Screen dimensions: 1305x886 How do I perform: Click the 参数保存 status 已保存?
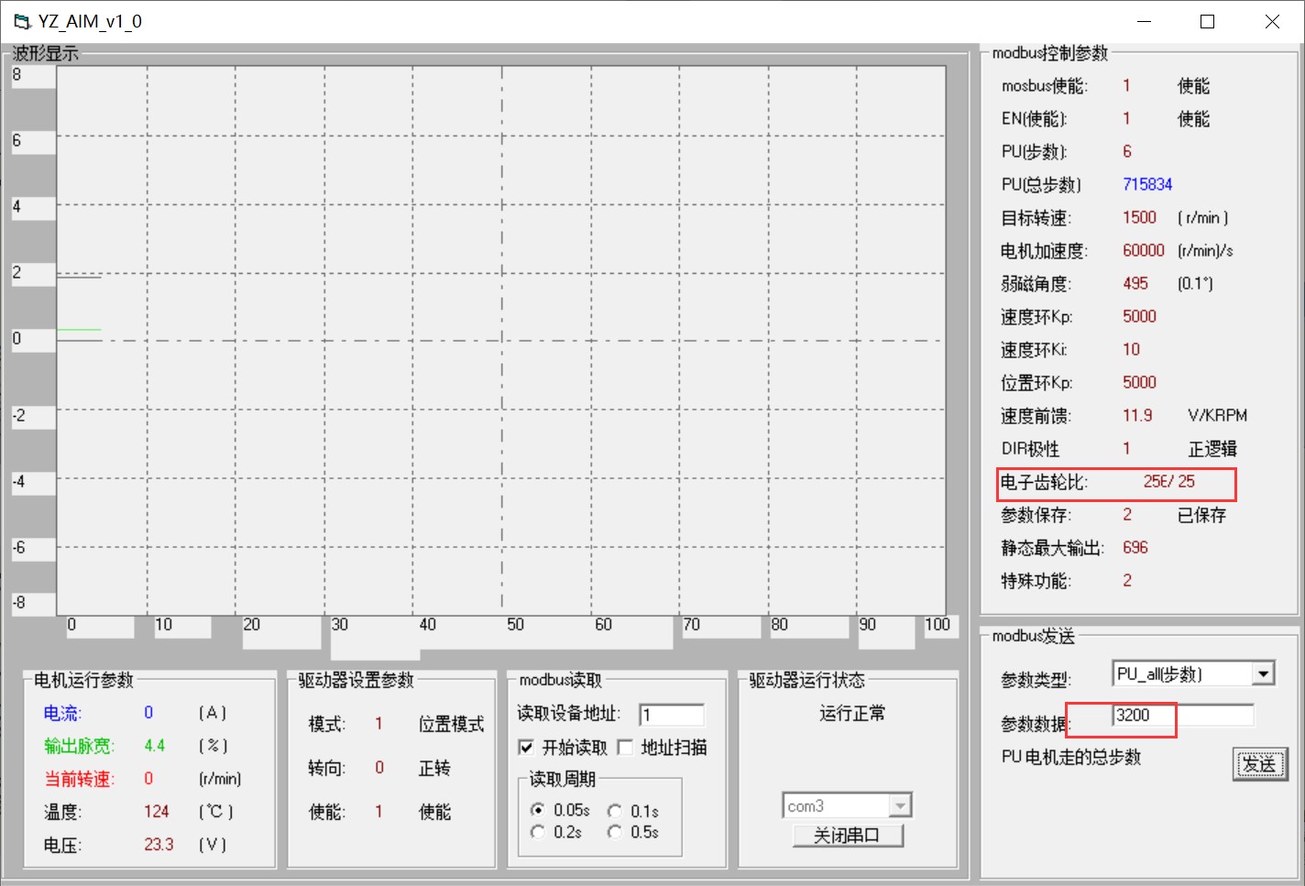pos(1201,515)
